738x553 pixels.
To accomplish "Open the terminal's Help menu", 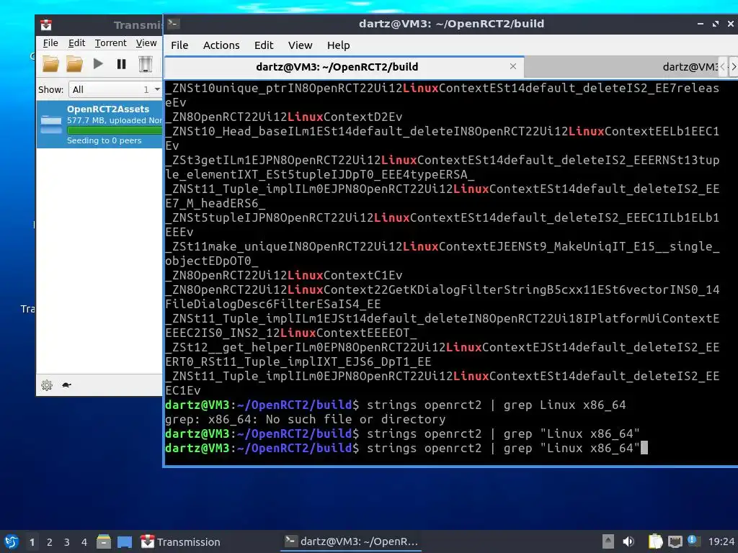I will coord(339,45).
